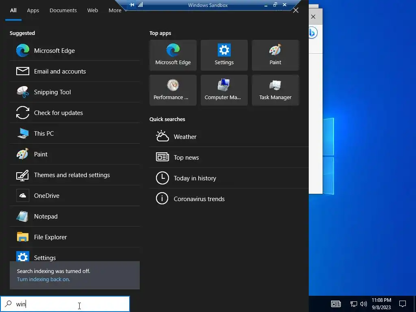Open Performance Monitor tile in Top apps
Image resolution: width=416 pixels, height=312 pixels.
(x=173, y=90)
